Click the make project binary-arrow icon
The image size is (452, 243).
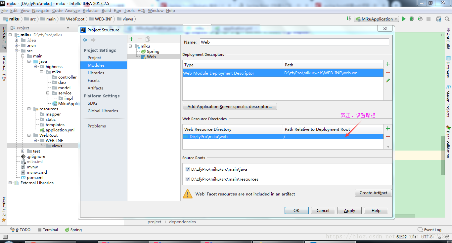coord(349,19)
